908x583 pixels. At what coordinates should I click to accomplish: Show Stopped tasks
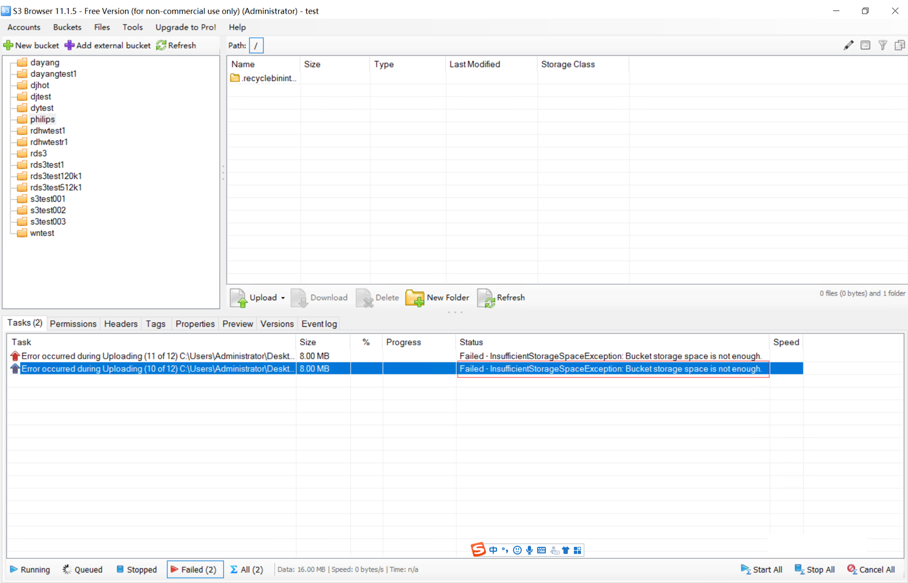pyautogui.click(x=137, y=570)
